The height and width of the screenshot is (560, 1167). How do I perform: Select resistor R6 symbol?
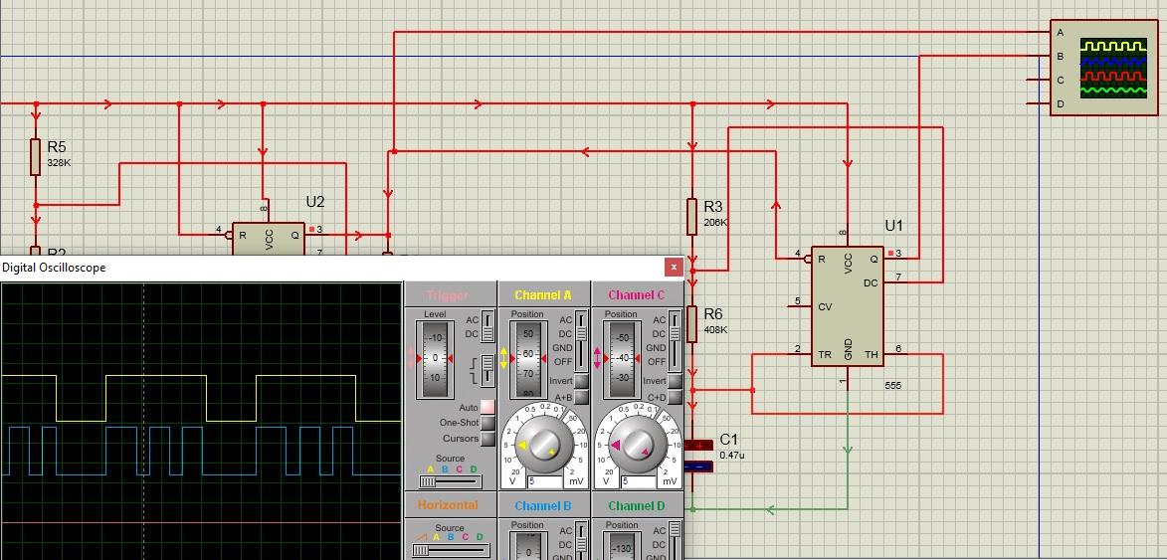692,323
